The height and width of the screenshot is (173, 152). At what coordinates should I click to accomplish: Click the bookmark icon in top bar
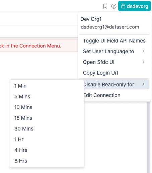(x=105, y=6)
